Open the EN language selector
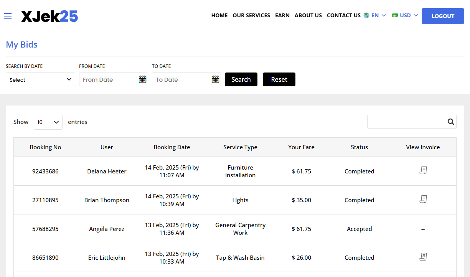Image resolution: width=470 pixels, height=277 pixels. pos(374,16)
